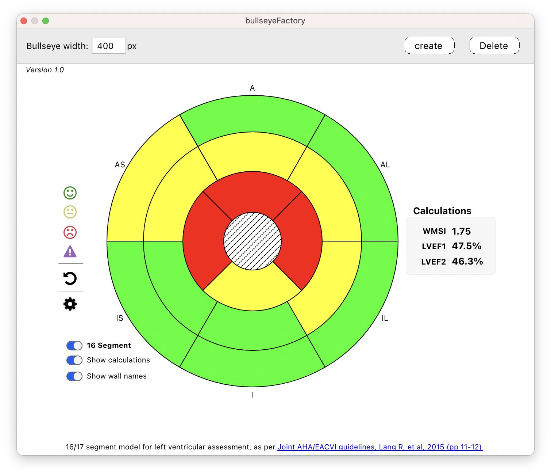Click the reset circular arrow icon
Image resolution: width=551 pixels, height=475 pixels.
[70, 278]
